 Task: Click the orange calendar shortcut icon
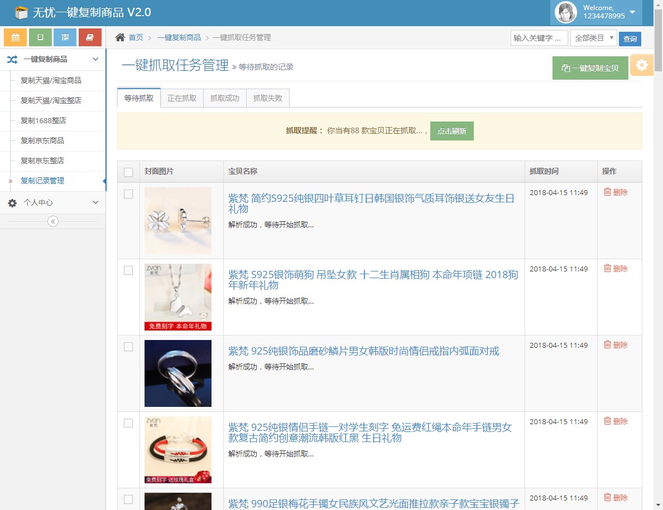(15, 37)
